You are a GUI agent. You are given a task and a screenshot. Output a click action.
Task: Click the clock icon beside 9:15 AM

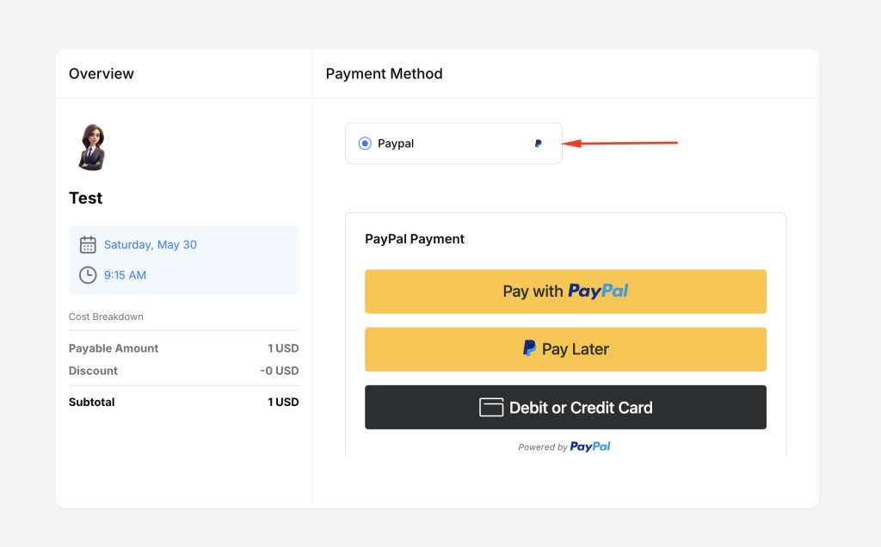88,275
